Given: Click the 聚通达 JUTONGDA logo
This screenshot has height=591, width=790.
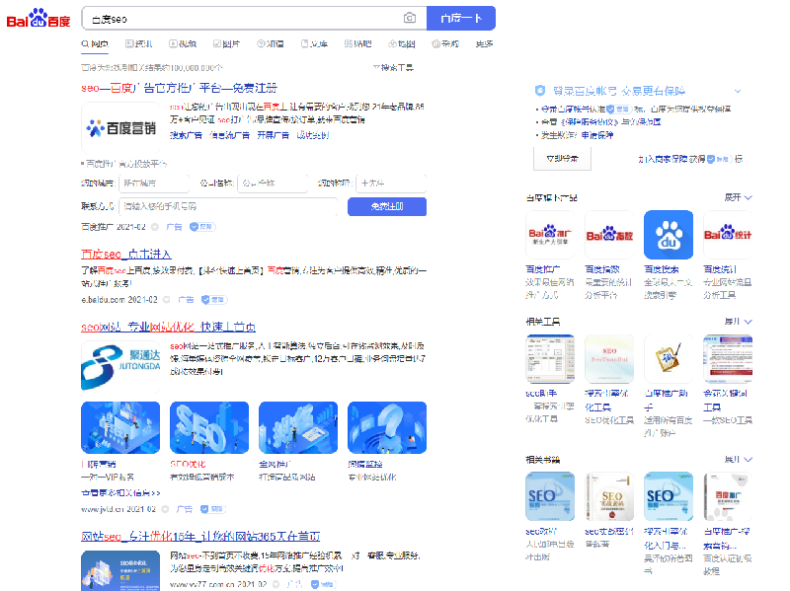Looking at the screenshot, I should 120,366.
